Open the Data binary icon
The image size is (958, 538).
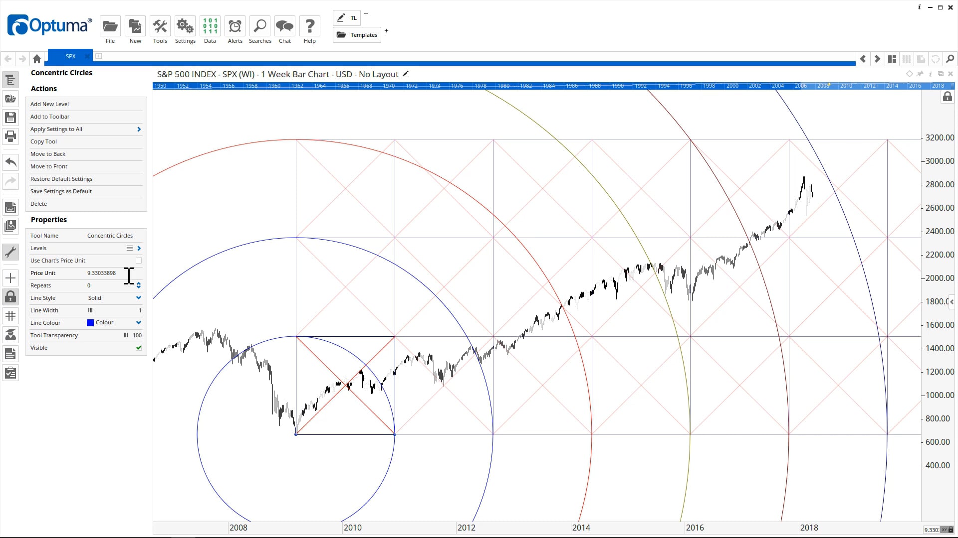210,26
